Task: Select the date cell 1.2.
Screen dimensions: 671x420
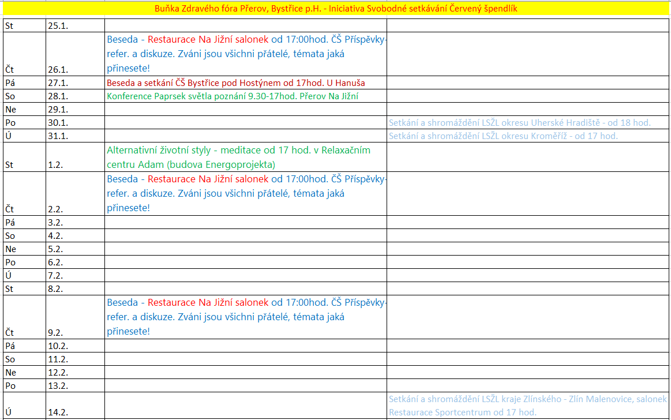Action: tap(75, 164)
